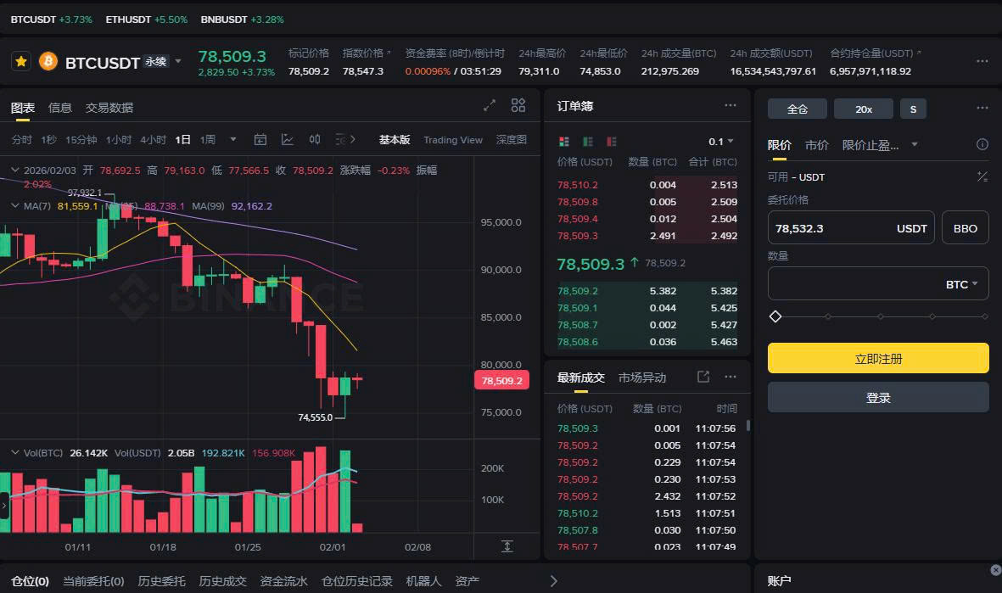Image resolution: width=1002 pixels, height=593 pixels.
Task: Click ETHUSDT in the top ticker bar
Action: click(x=128, y=20)
